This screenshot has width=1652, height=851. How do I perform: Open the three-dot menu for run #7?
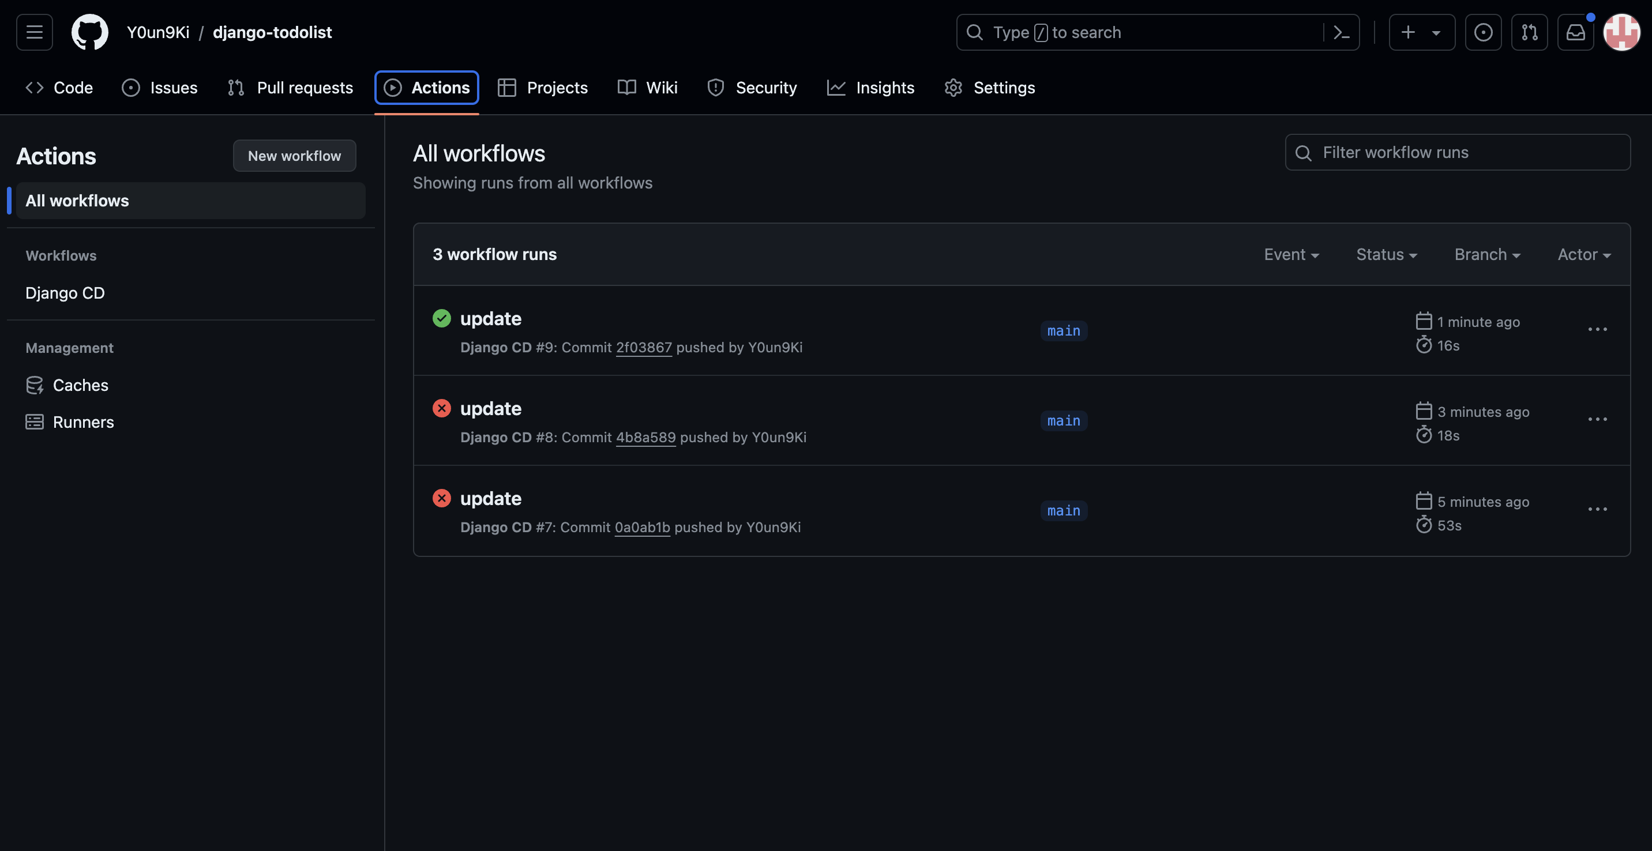(x=1597, y=509)
